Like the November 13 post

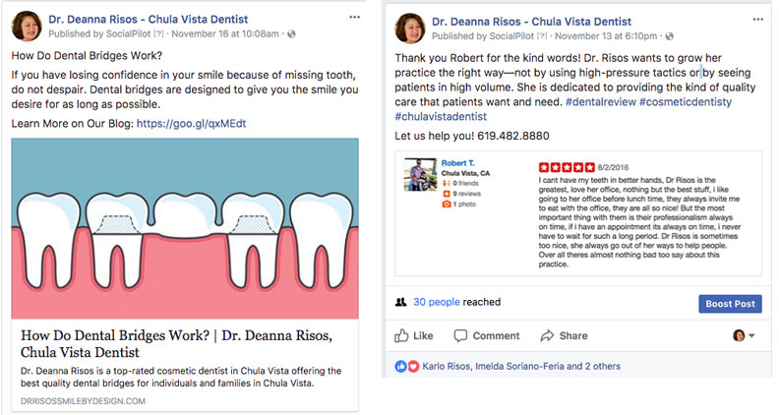coord(414,336)
